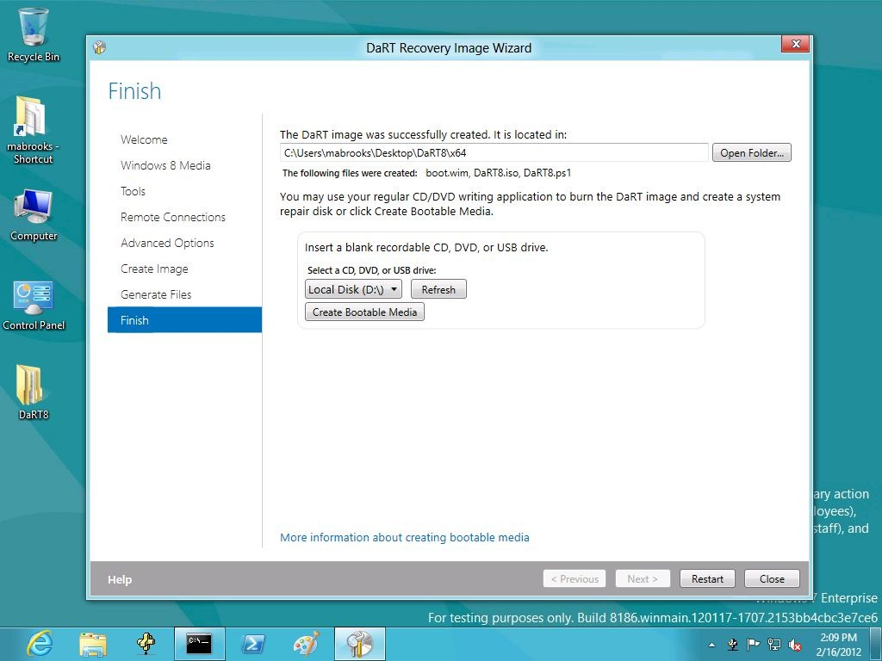Open More information about creating bootable media

[x=405, y=537]
